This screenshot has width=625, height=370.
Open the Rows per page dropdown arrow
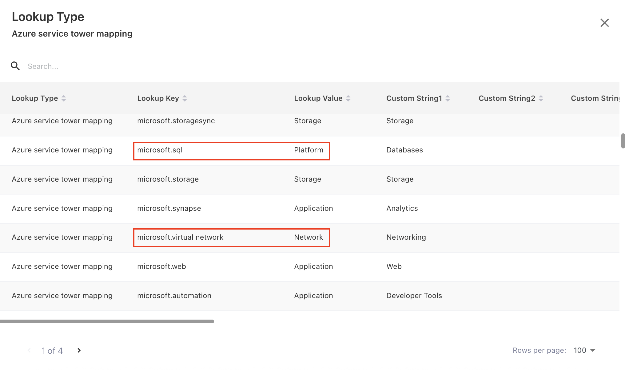point(593,350)
